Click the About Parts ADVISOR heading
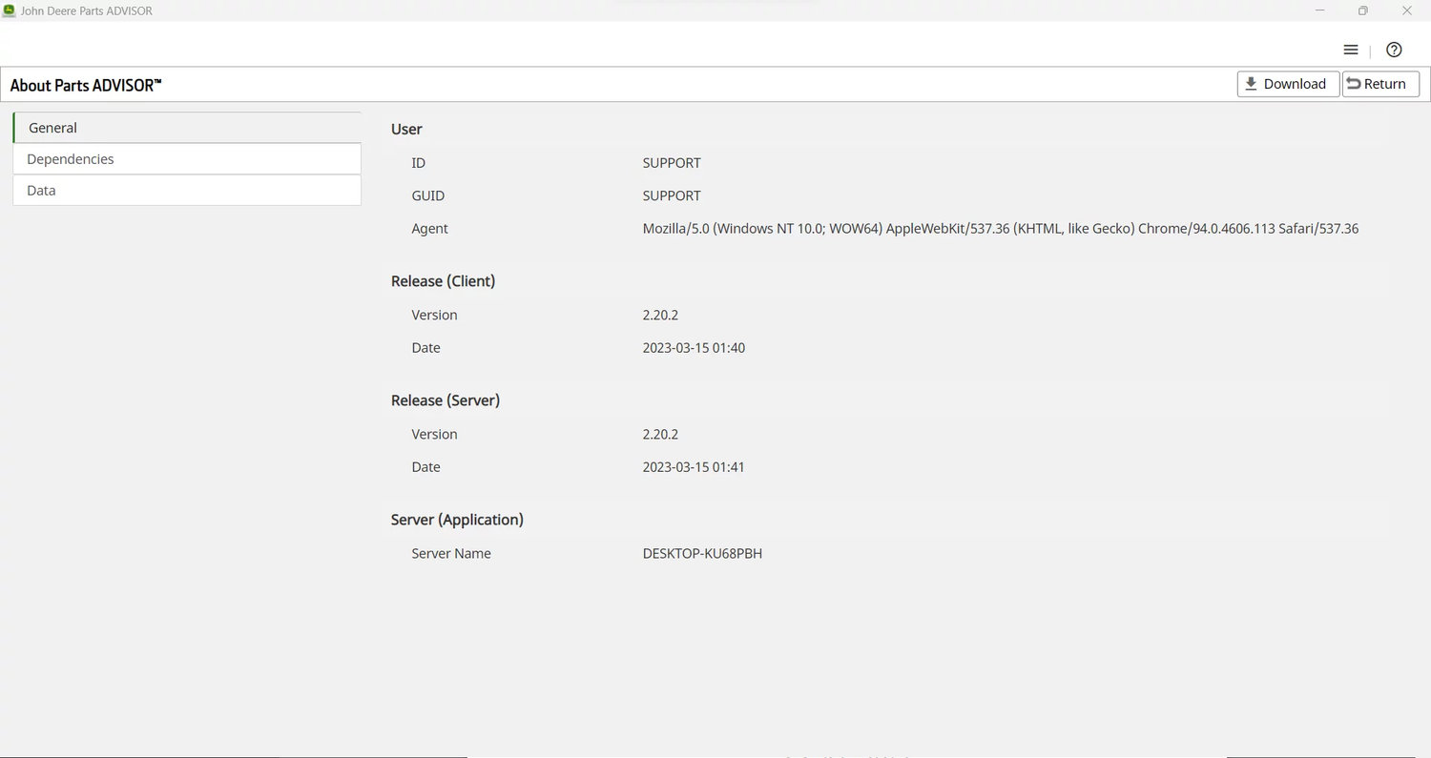This screenshot has height=758, width=1431. point(86,86)
